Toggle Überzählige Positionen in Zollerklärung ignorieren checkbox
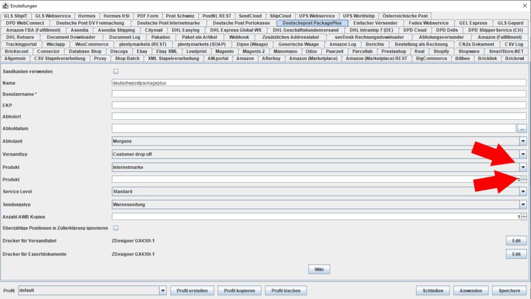Image resolution: width=531 pixels, height=299 pixels. tap(116, 228)
